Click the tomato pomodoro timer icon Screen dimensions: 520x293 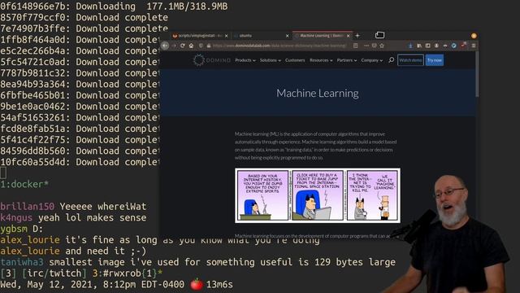[197, 284]
